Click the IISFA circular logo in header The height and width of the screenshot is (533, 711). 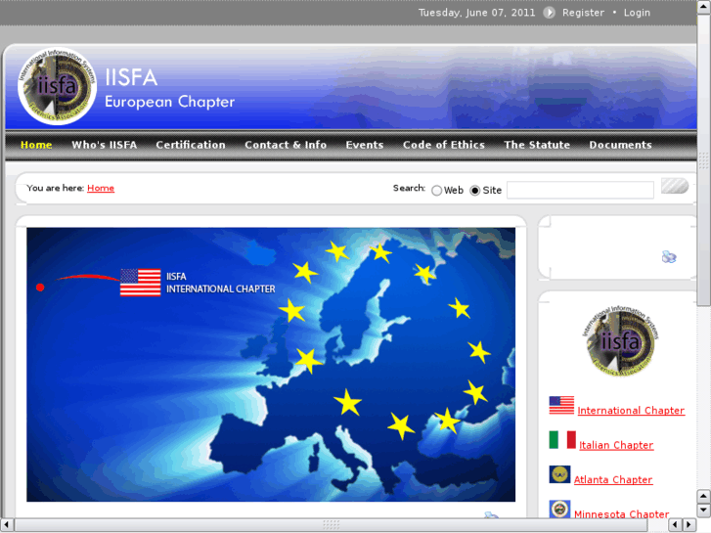click(x=57, y=86)
